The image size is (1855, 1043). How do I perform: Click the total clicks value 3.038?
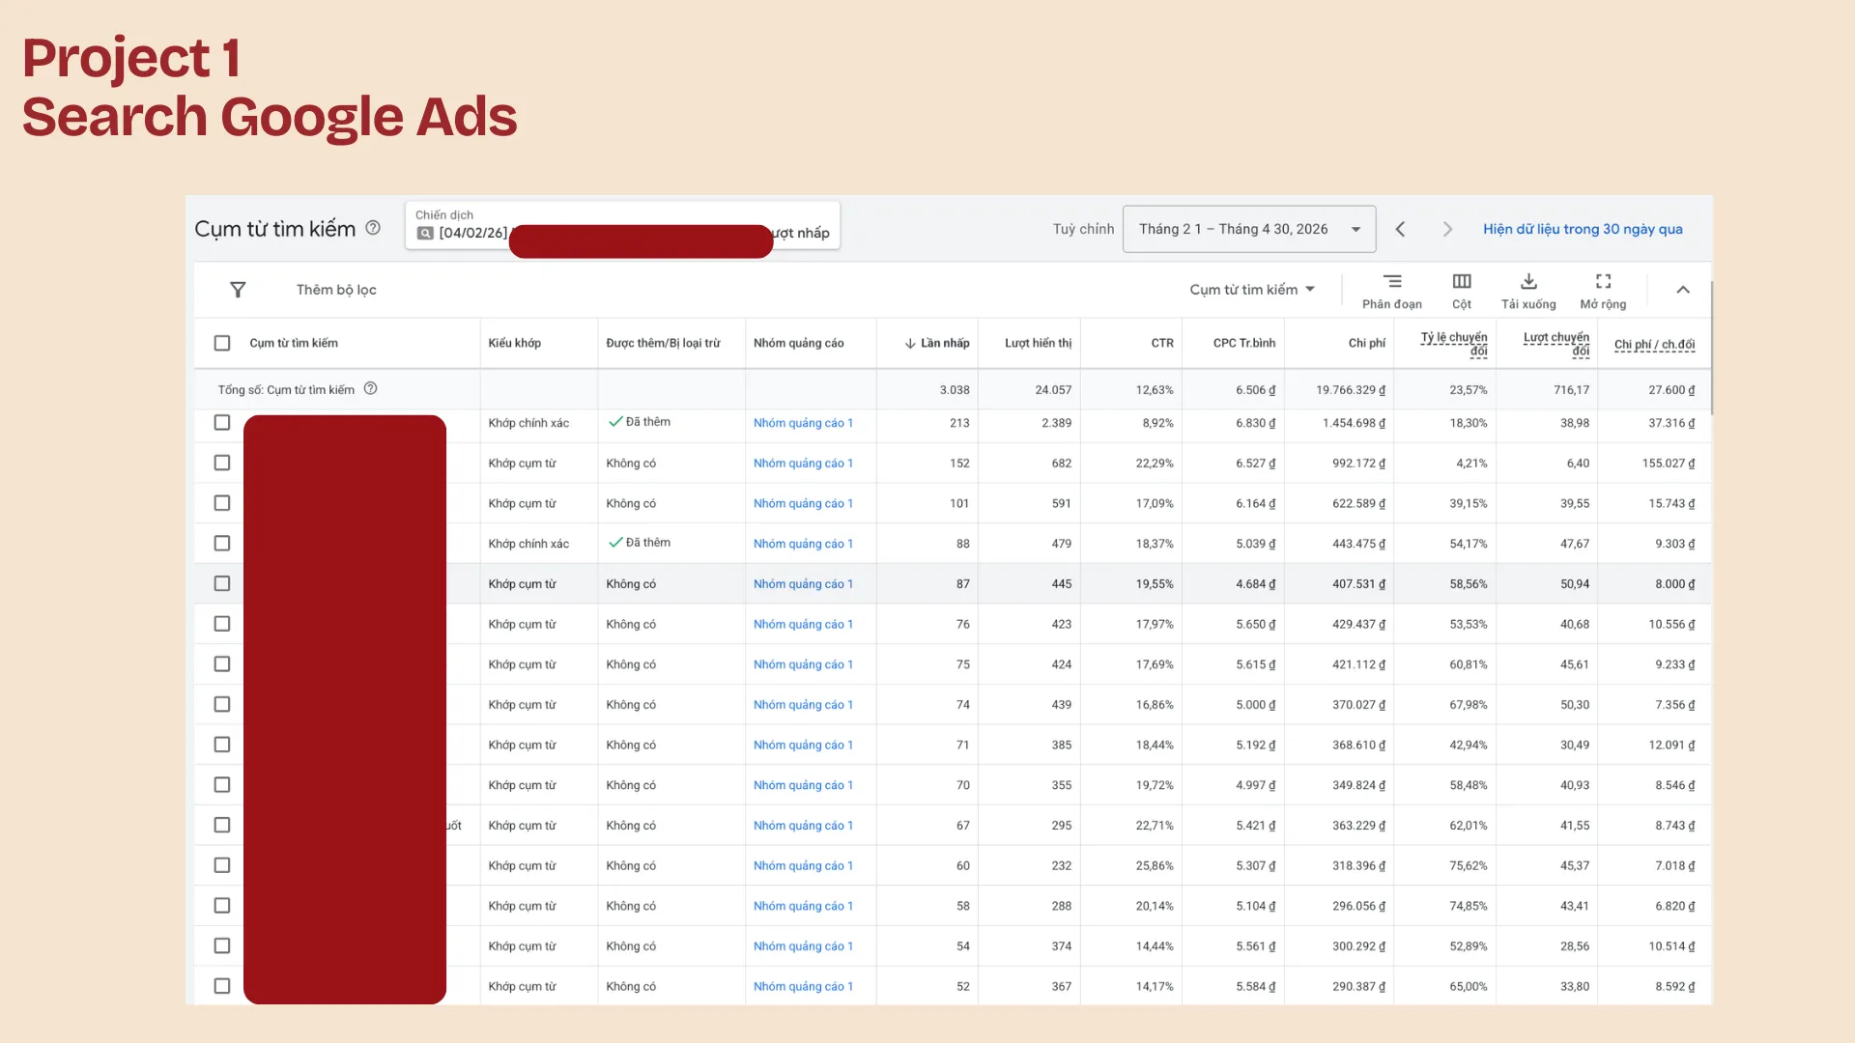[x=955, y=390]
